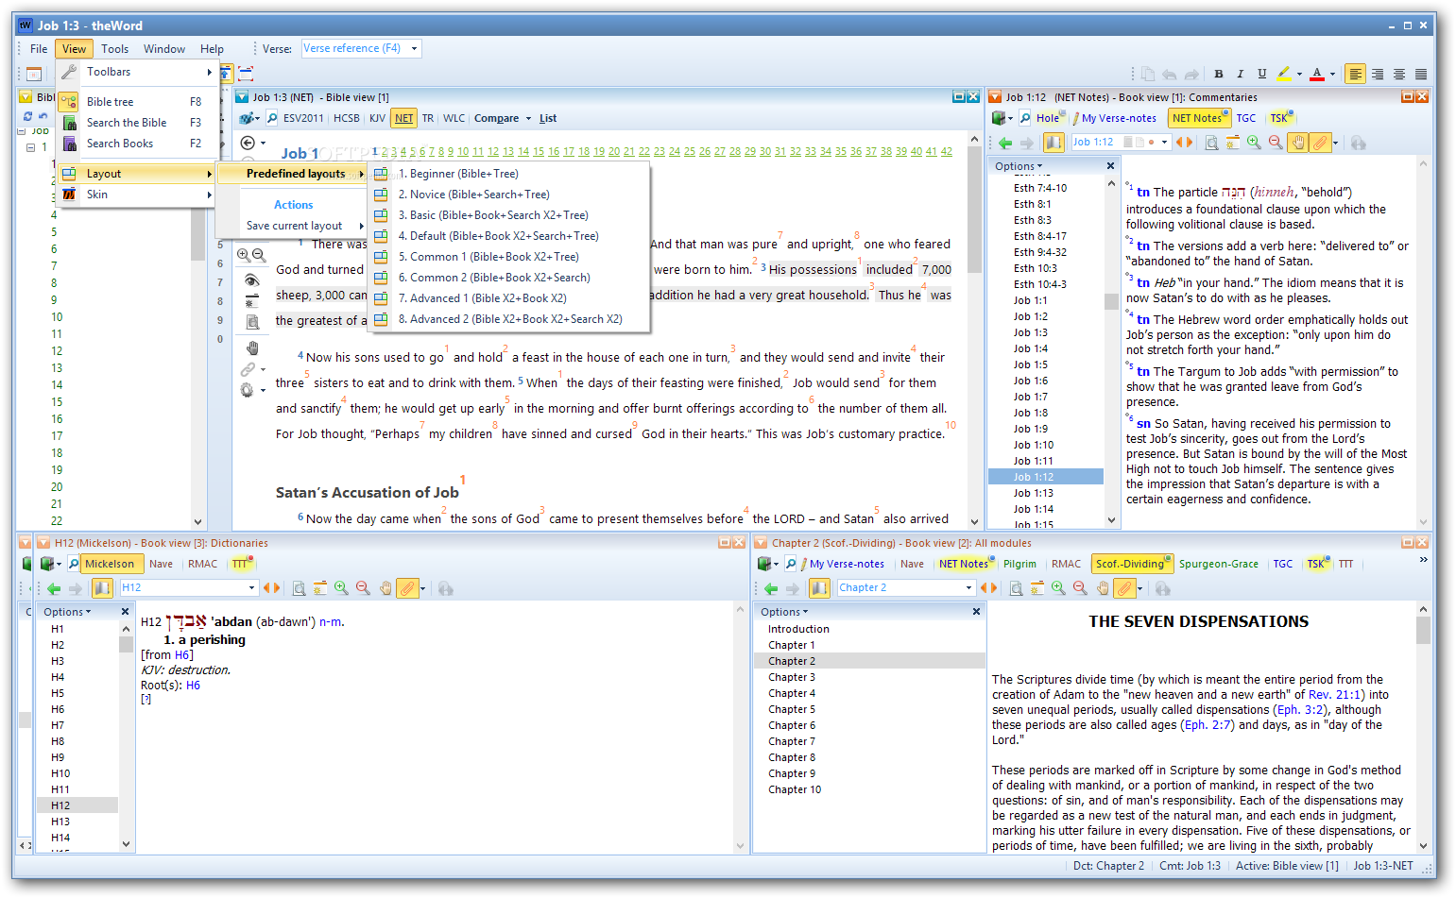Select Beginner (Bible+Tree) layout
Viewport: 1456px width, 898px height.
[510, 174]
